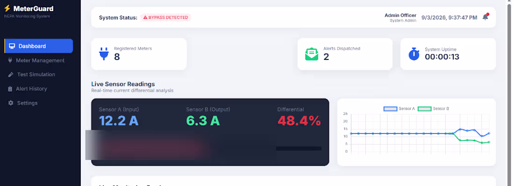Click the Admin Officer profile name

coord(400,15)
